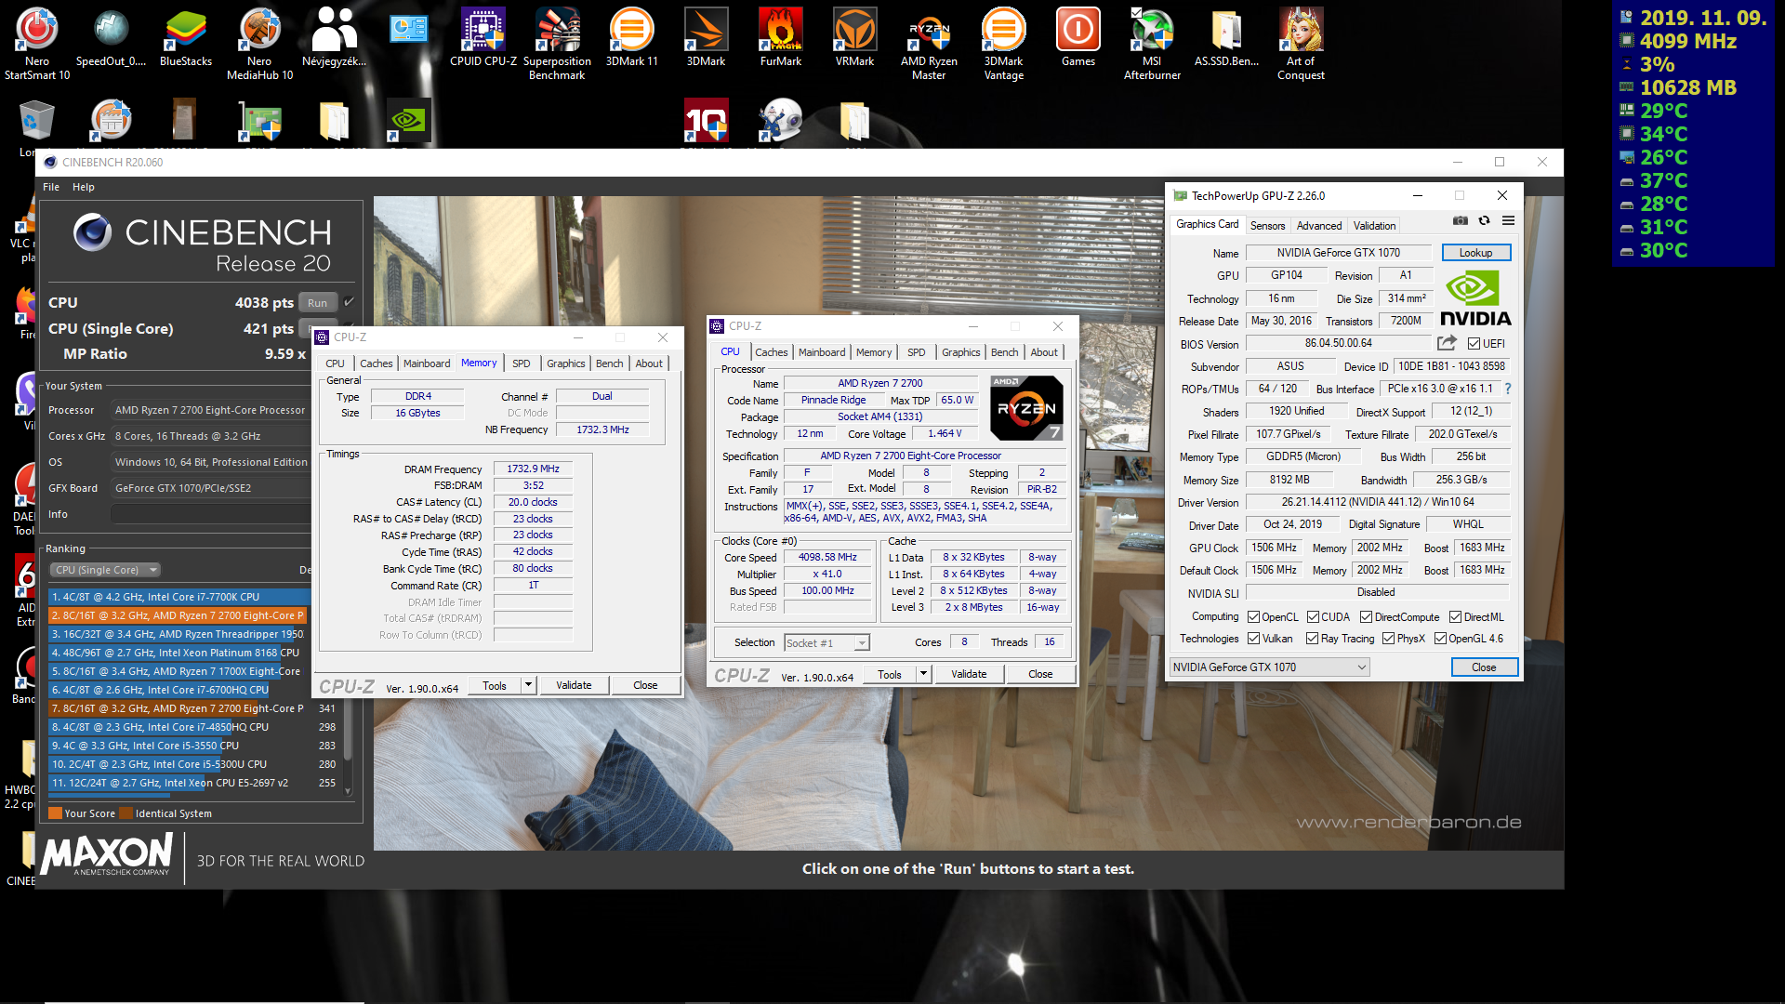Click Close button in GPU-Z

click(1484, 667)
